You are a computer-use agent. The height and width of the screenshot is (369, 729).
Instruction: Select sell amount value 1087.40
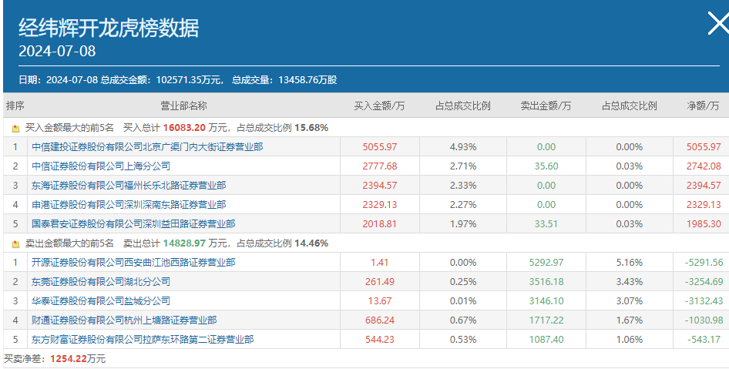pyautogui.click(x=546, y=340)
